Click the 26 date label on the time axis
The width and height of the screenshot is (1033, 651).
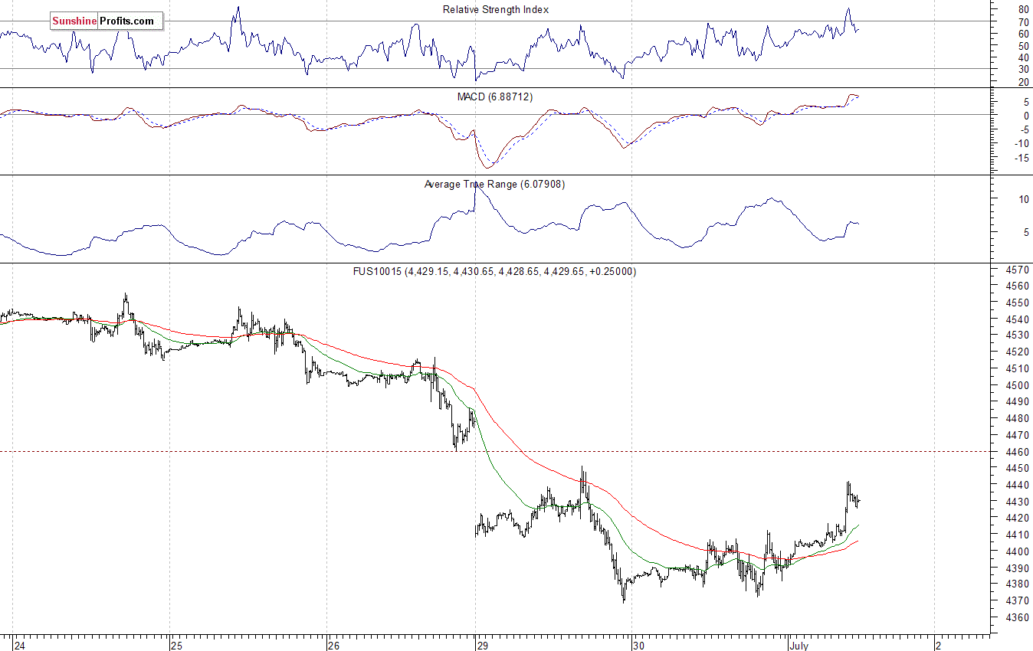tap(333, 646)
